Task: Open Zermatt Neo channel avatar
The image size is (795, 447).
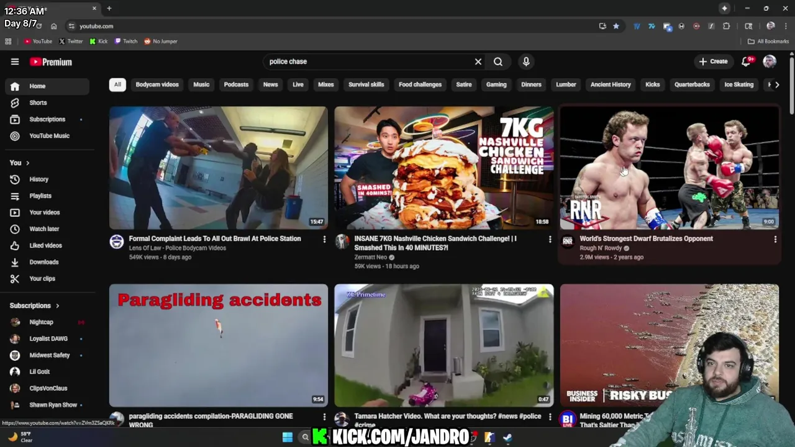Action: pos(342,242)
